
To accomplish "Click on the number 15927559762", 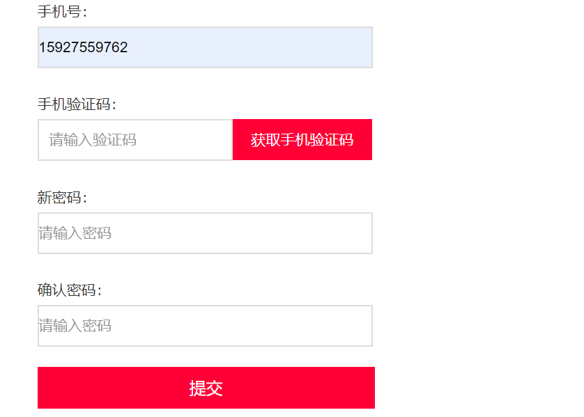I will [x=83, y=47].
